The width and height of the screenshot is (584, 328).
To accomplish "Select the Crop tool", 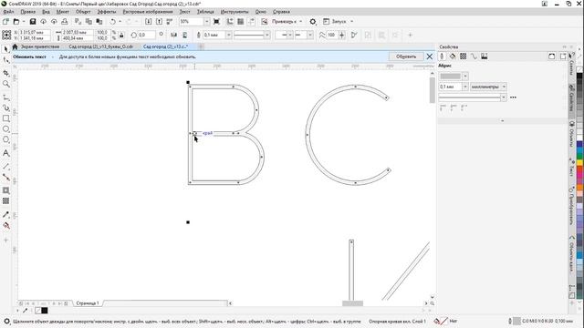I will click(x=6, y=73).
